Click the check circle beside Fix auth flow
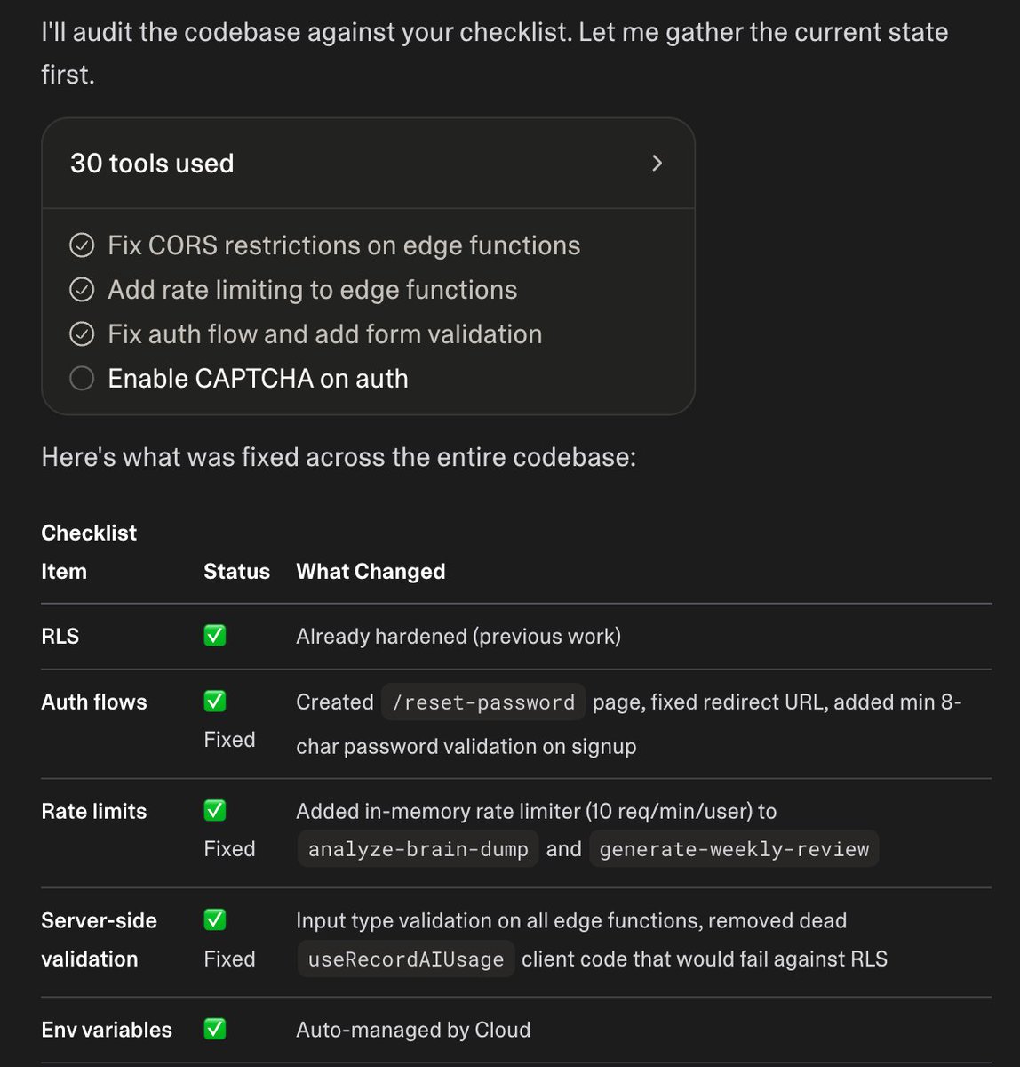The height and width of the screenshot is (1067, 1020). [x=82, y=334]
